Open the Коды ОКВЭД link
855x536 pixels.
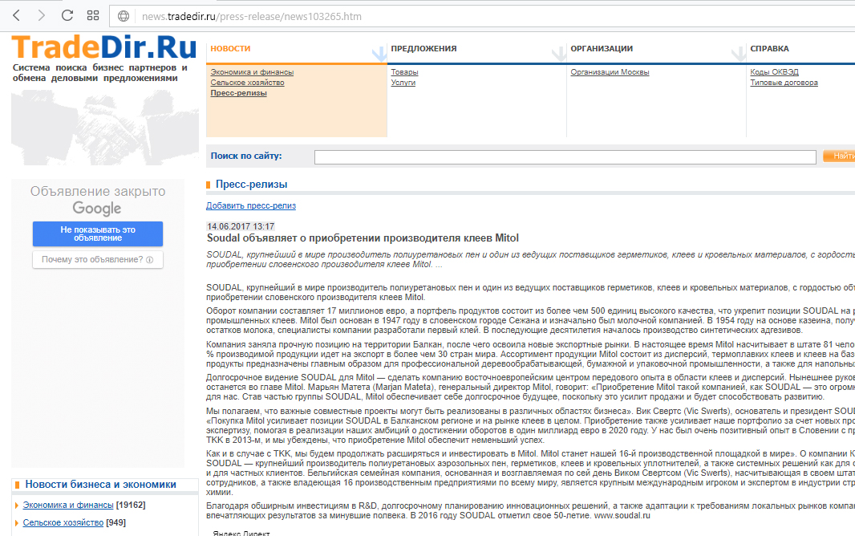click(774, 72)
